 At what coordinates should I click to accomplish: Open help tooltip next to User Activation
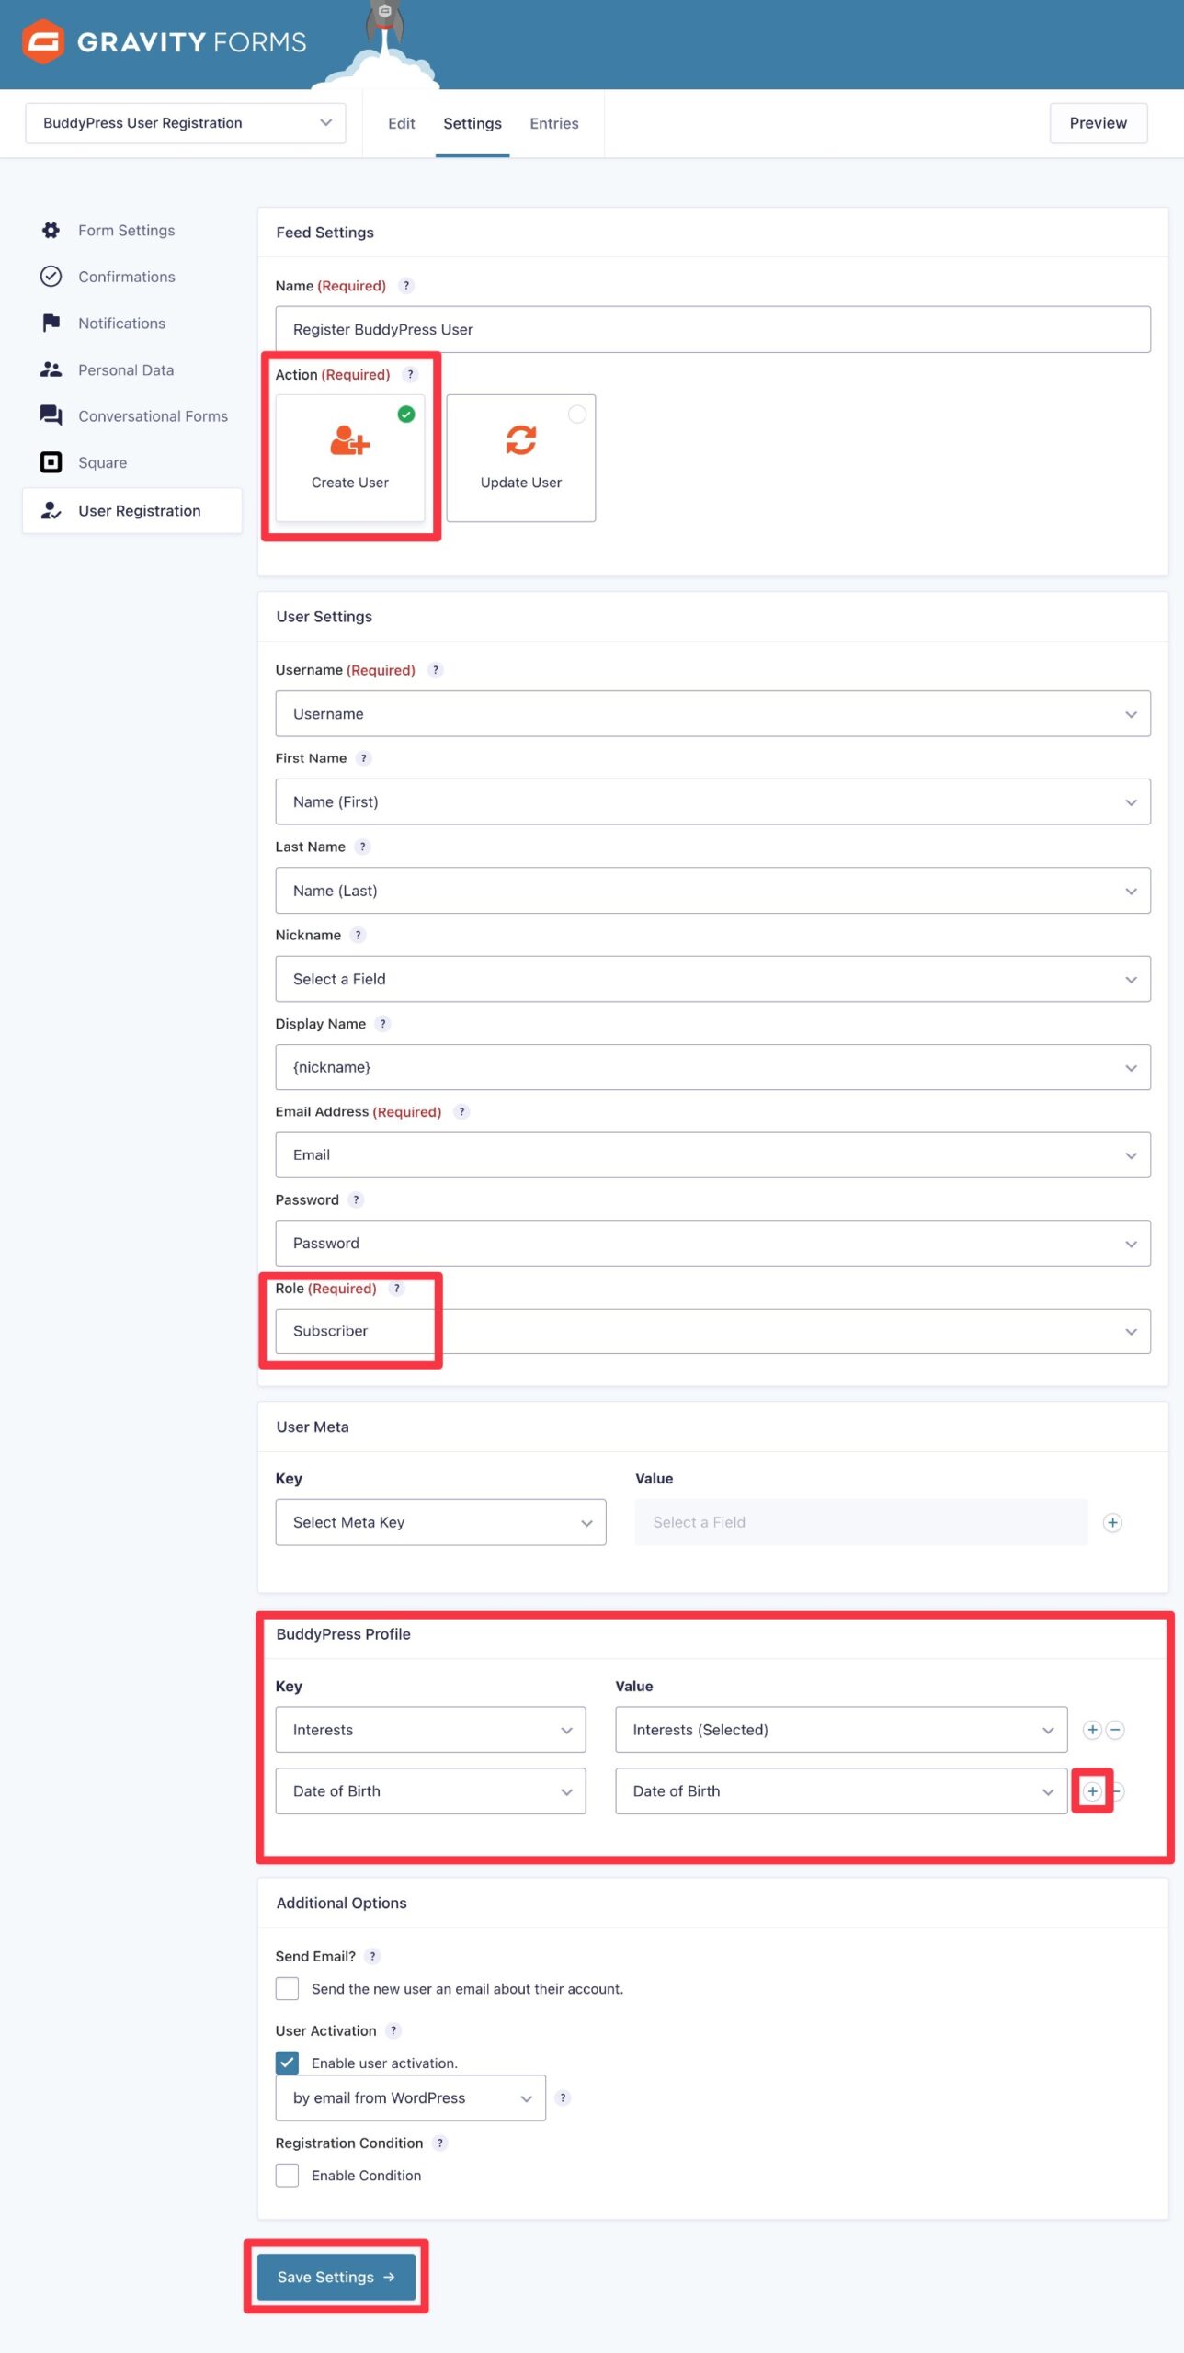point(393,2031)
